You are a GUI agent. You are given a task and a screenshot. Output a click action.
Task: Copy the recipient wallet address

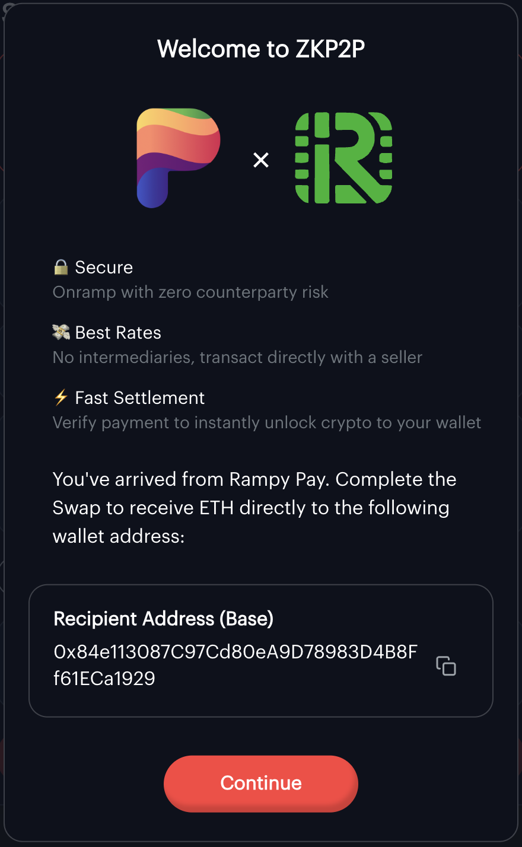[446, 667]
